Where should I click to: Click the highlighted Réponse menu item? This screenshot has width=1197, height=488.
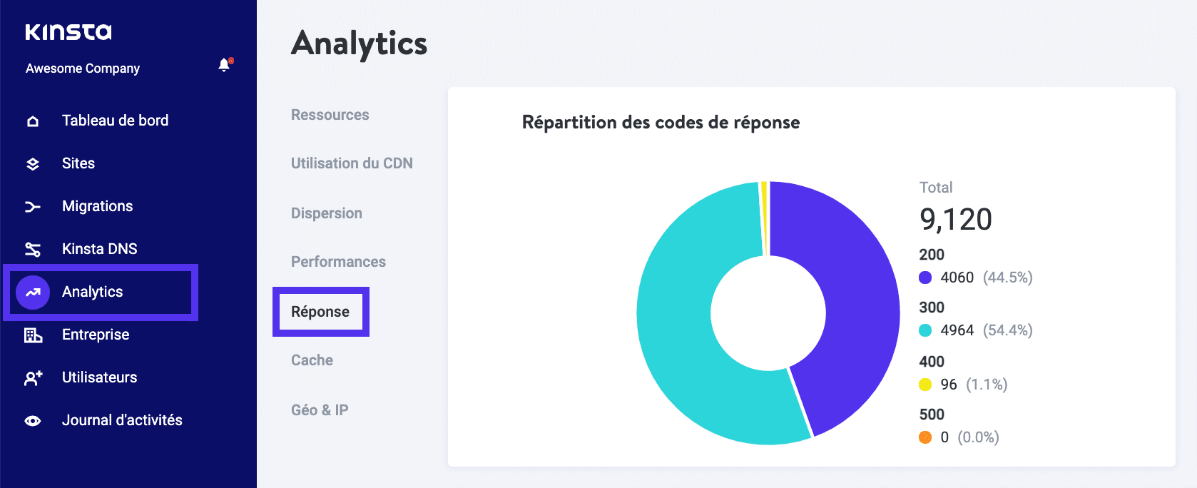point(320,312)
